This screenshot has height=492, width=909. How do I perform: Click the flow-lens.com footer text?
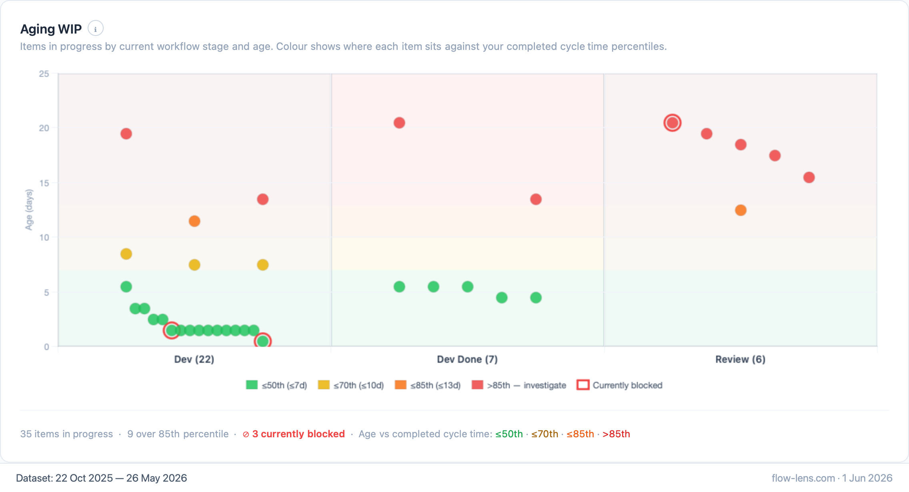point(803,478)
